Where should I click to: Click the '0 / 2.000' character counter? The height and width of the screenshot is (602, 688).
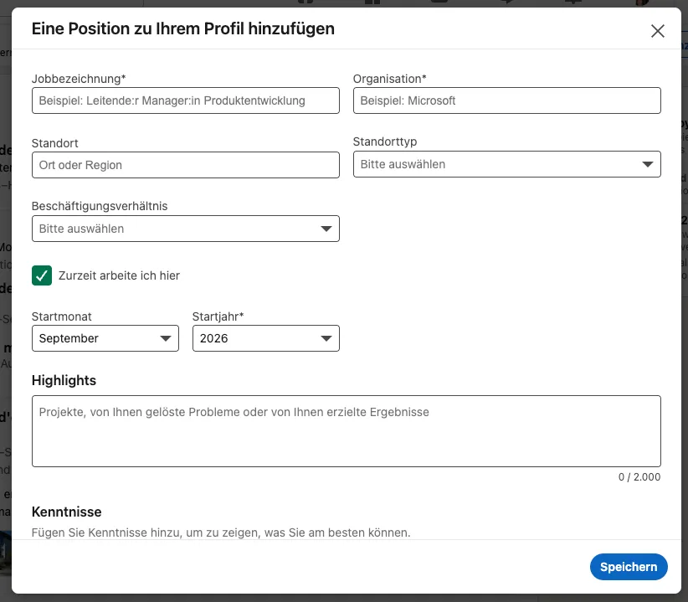tap(639, 477)
